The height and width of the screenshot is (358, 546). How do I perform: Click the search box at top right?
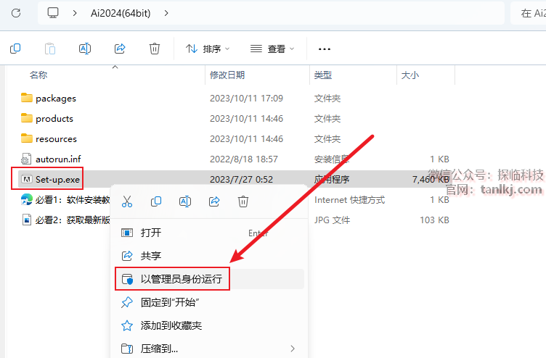click(x=529, y=13)
